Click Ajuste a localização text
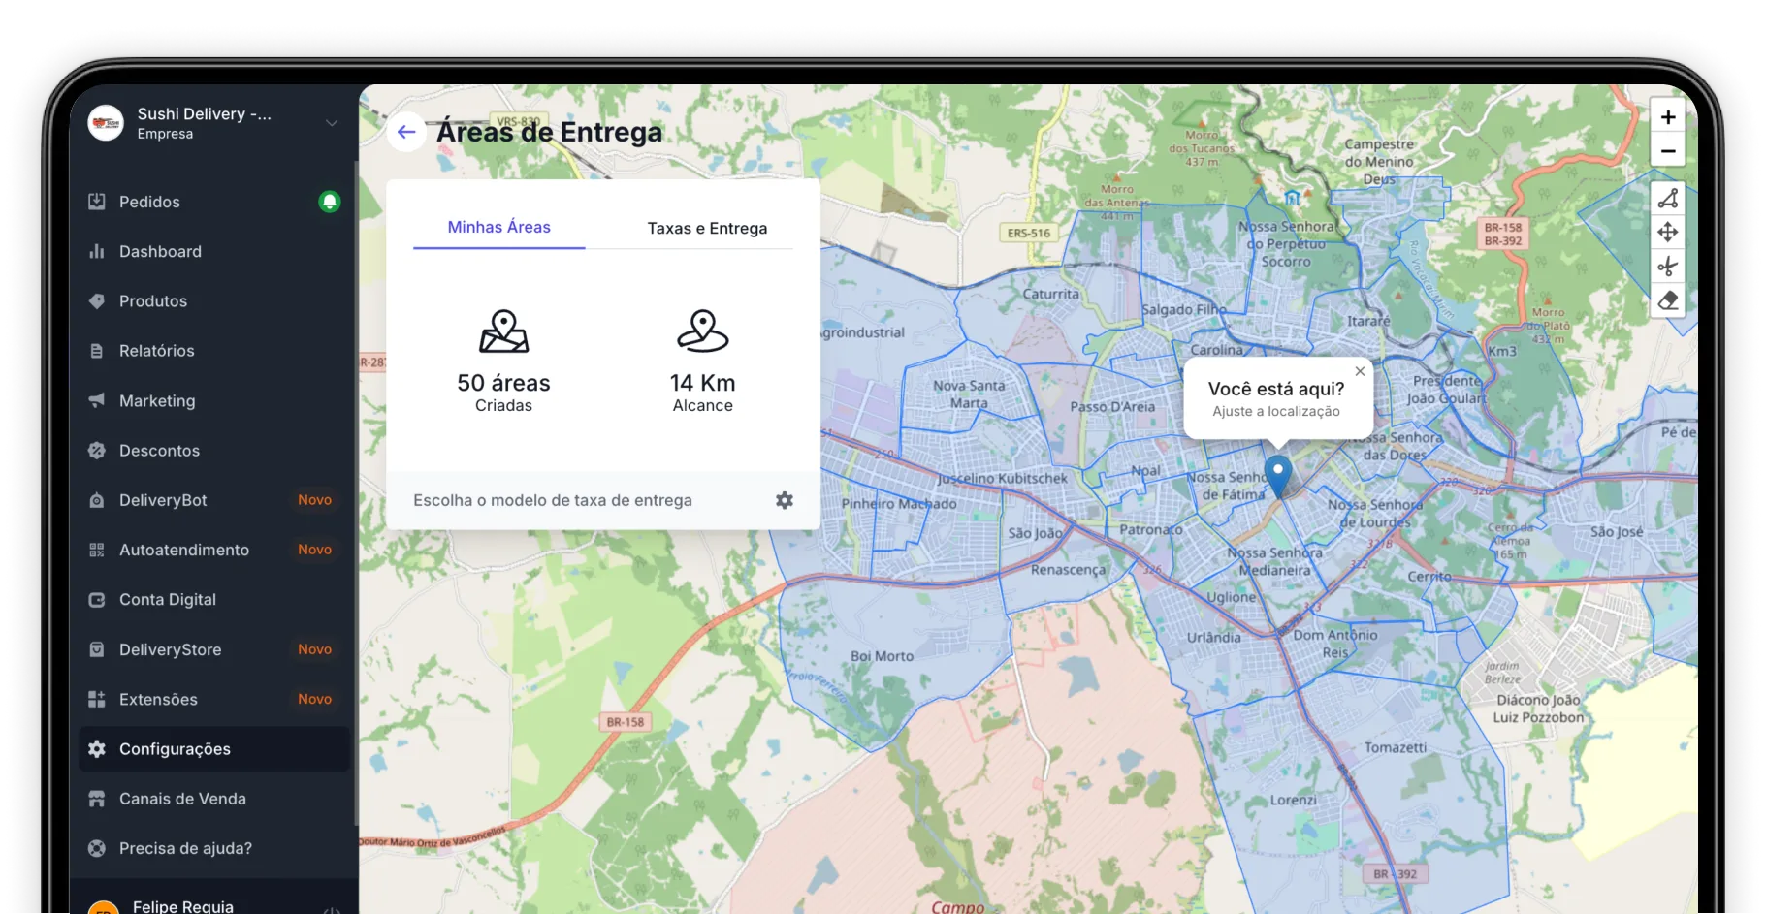 click(x=1276, y=412)
